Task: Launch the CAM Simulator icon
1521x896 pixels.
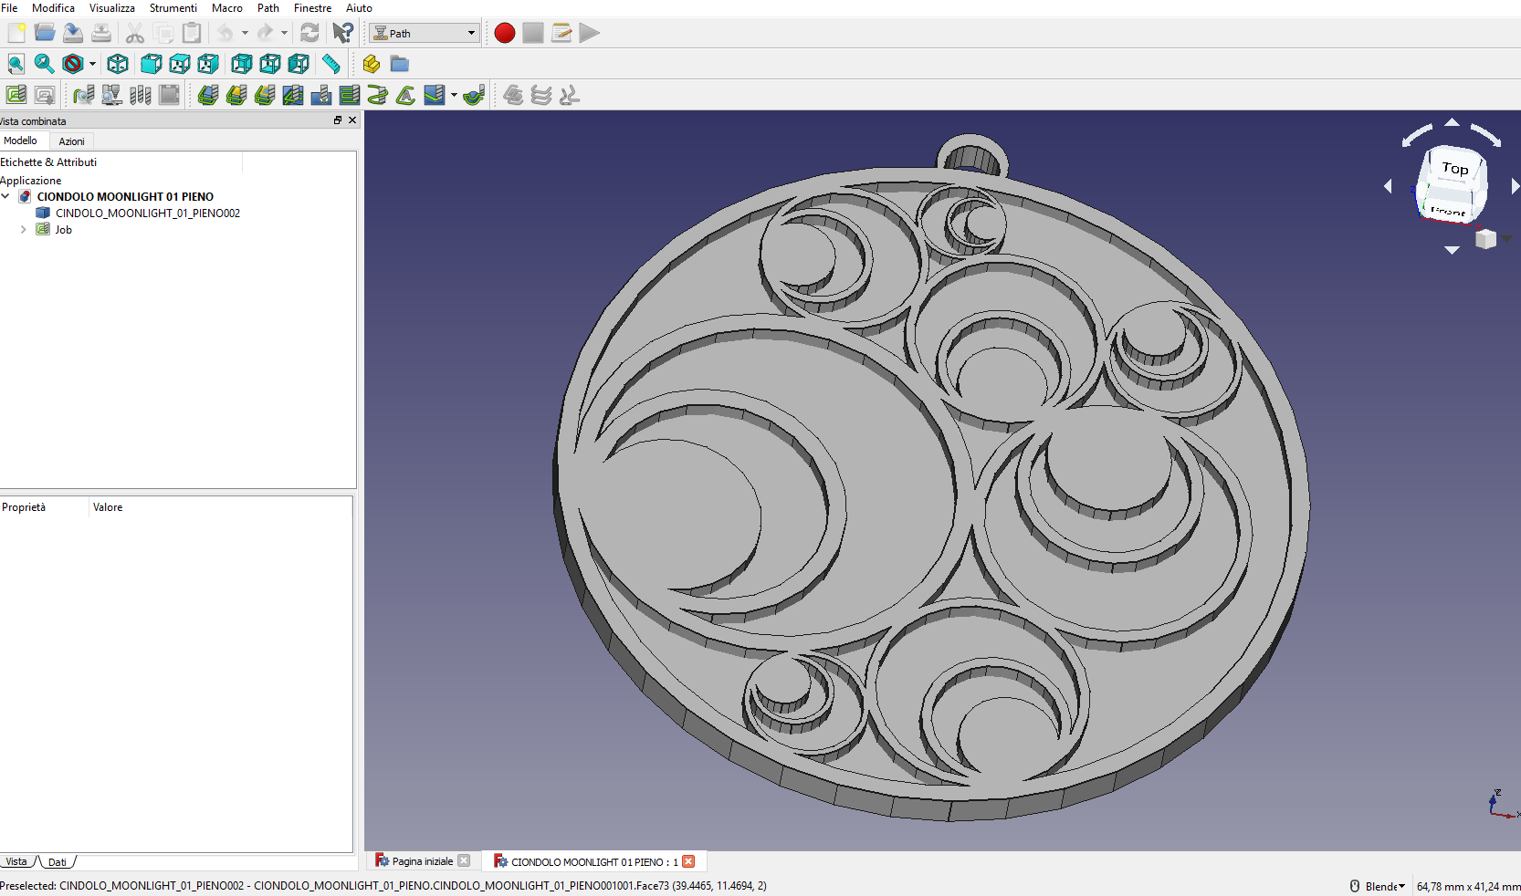Action: click(112, 95)
